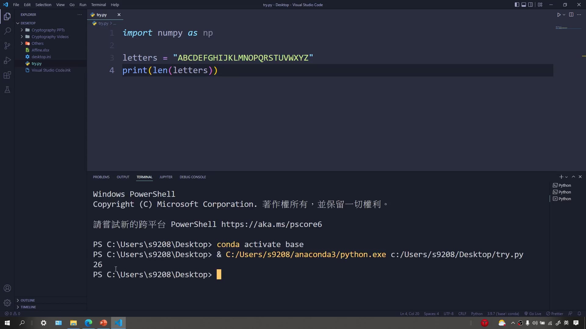Switch to the DEBUG CONSOLE tab
586x329 pixels.
193,177
